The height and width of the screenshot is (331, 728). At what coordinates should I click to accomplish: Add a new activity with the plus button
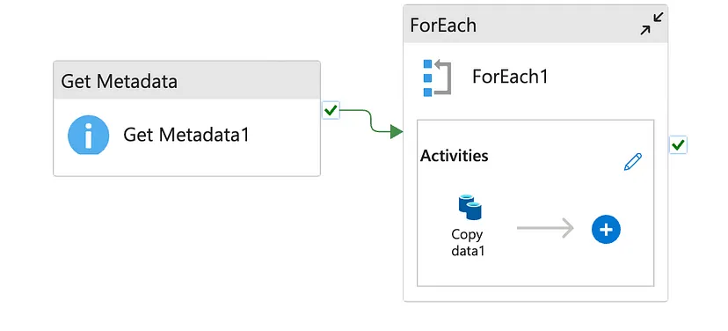pos(606,229)
